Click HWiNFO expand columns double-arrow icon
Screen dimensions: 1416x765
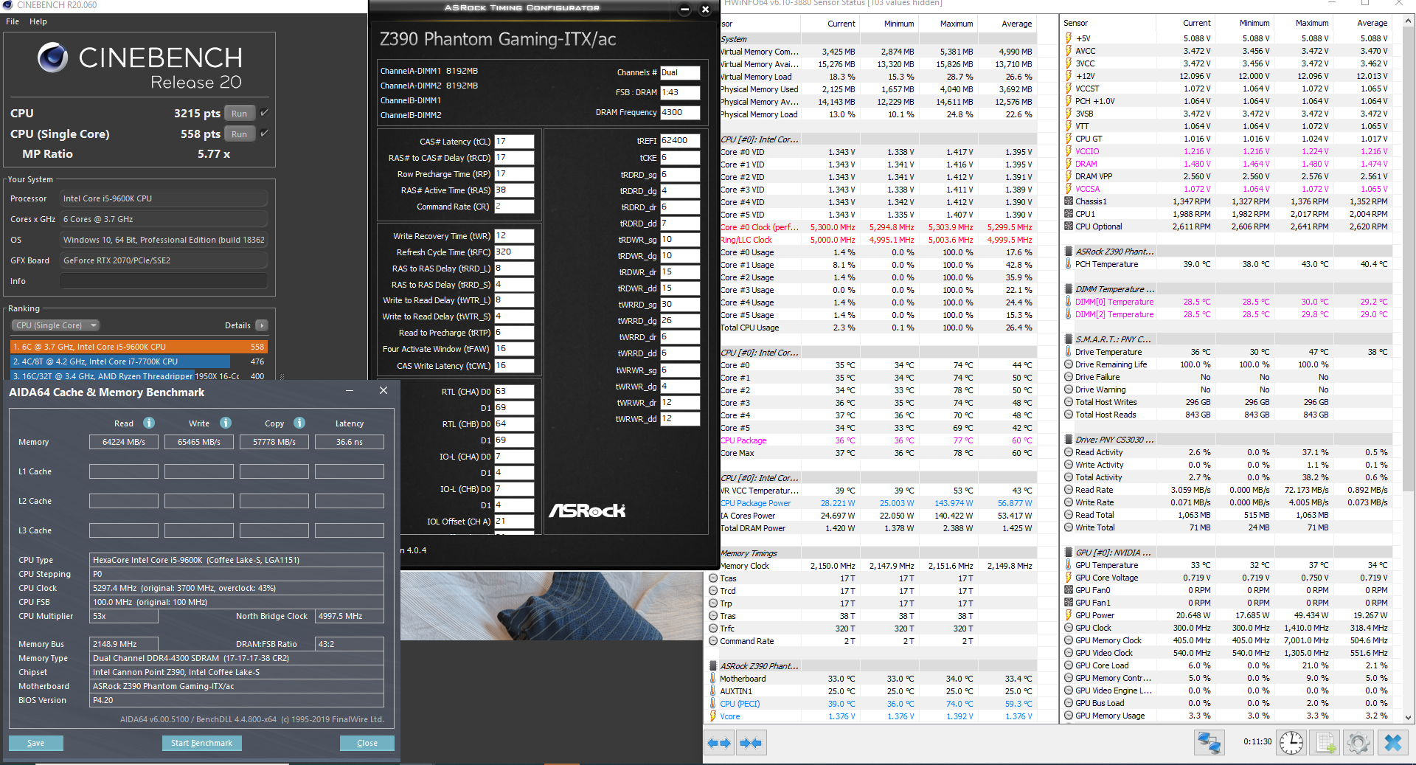(719, 743)
